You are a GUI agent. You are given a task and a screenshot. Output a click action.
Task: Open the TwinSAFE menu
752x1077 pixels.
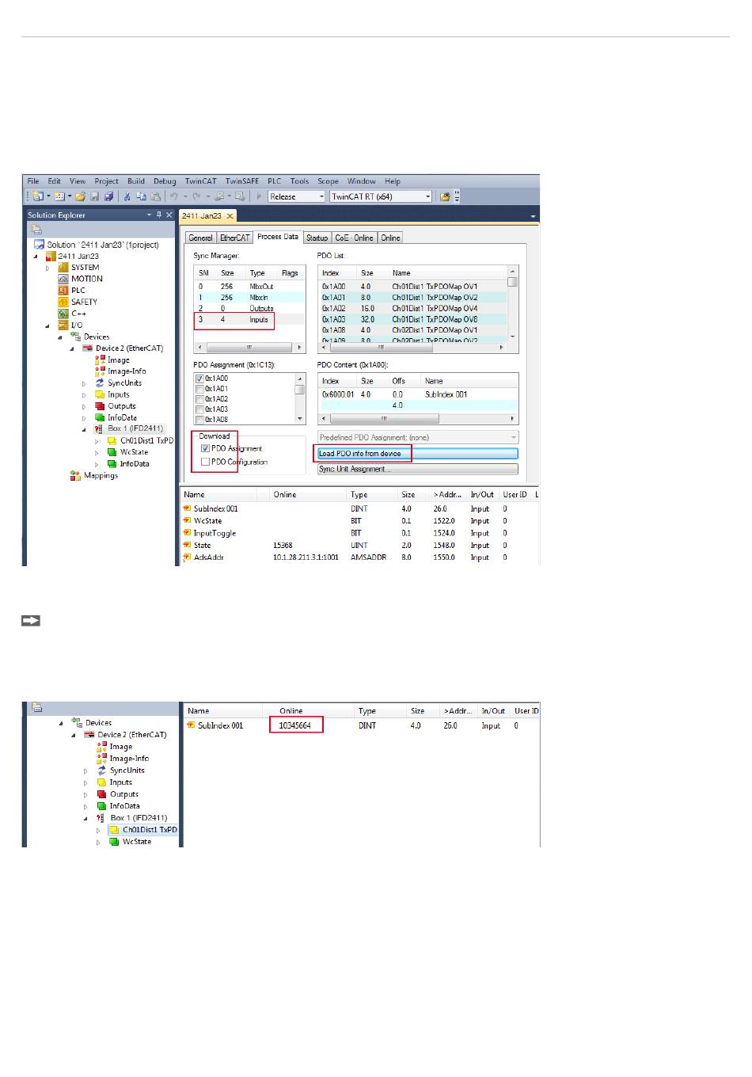point(241,181)
